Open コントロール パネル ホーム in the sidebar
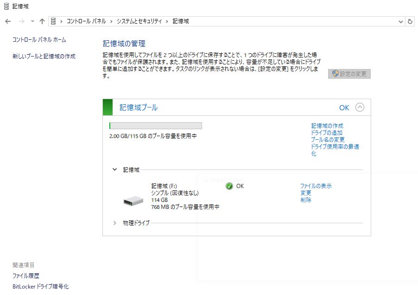418x295 pixels. click(x=39, y=40)
